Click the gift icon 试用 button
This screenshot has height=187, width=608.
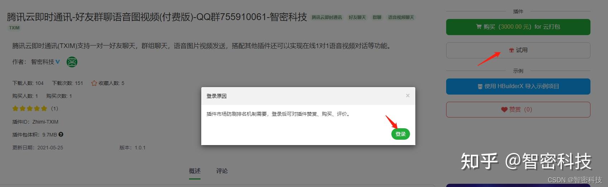(518, 50)
